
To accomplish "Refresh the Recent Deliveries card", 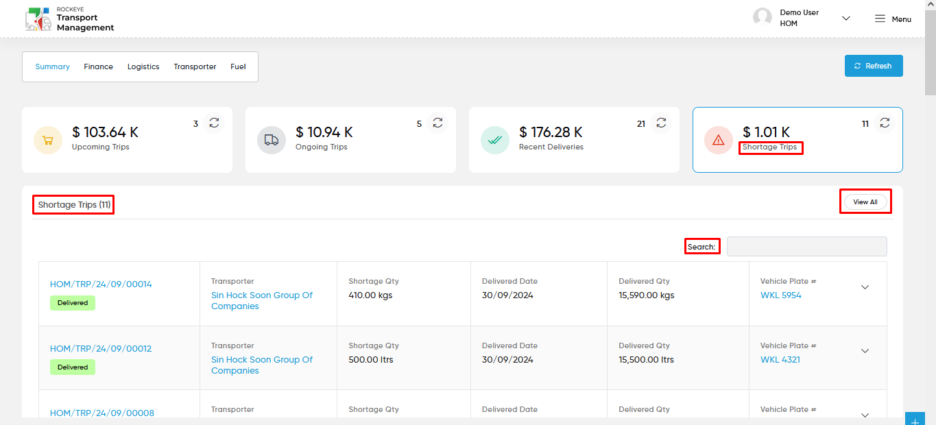I will click(661, 123).
